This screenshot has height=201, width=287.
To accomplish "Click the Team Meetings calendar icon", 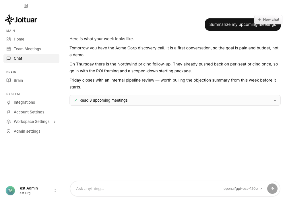I will tap(9, 49).
